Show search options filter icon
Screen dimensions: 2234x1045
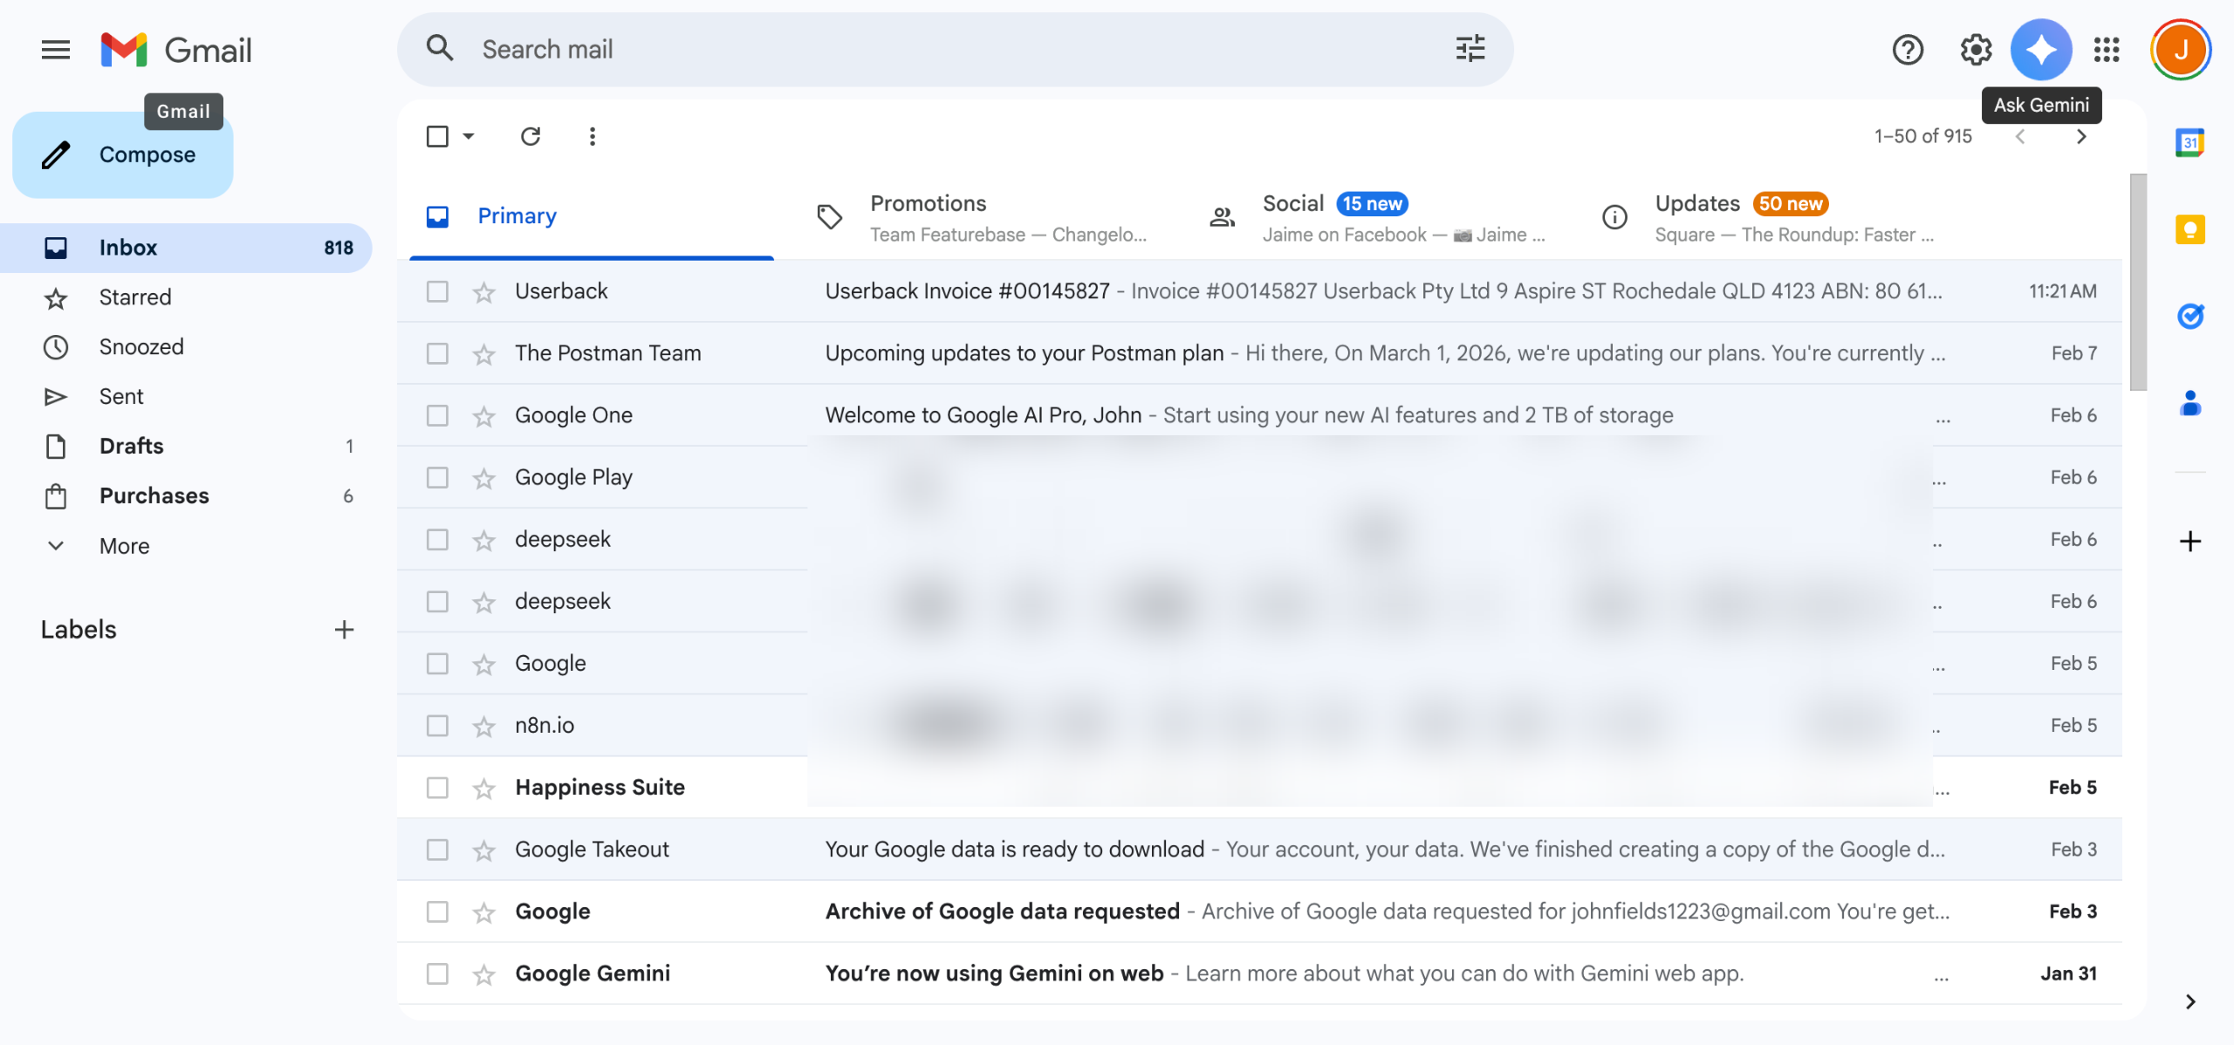[x=1470, y=50]
